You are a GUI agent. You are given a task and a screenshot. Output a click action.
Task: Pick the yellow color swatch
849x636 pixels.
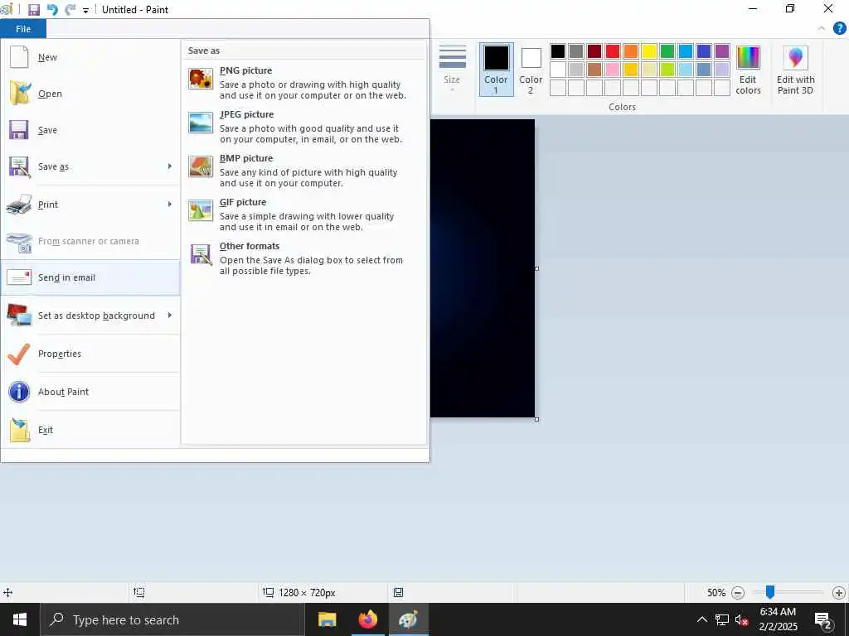pos(649,51)
